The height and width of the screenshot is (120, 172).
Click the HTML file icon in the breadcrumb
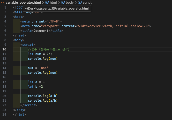[x=3, y=2]
